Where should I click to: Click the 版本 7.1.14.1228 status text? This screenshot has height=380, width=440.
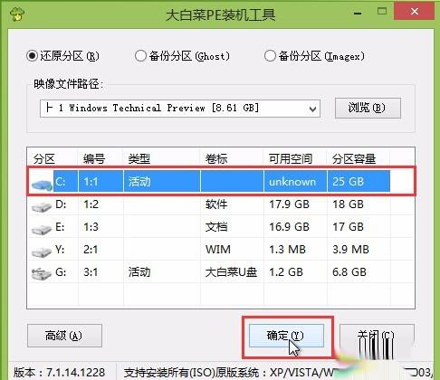(59, 372)
